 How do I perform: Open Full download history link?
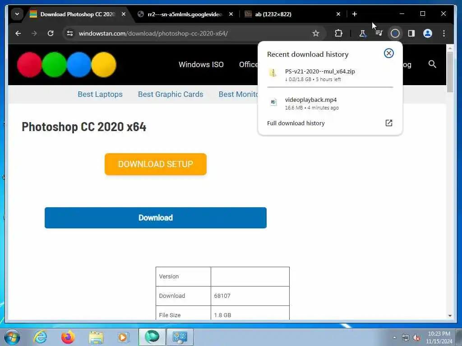[296, 123]
